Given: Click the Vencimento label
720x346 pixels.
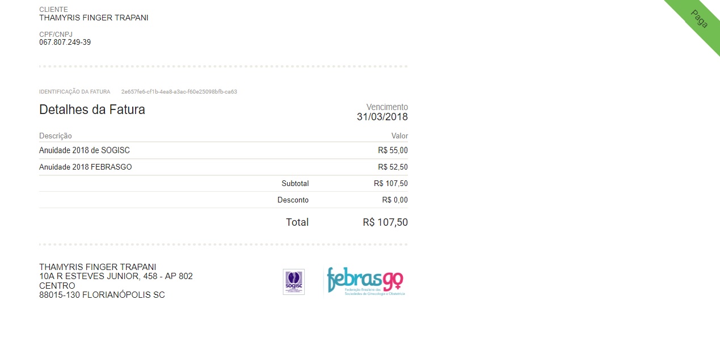Looking at the screenshot, I should click(x=387, y=107).
